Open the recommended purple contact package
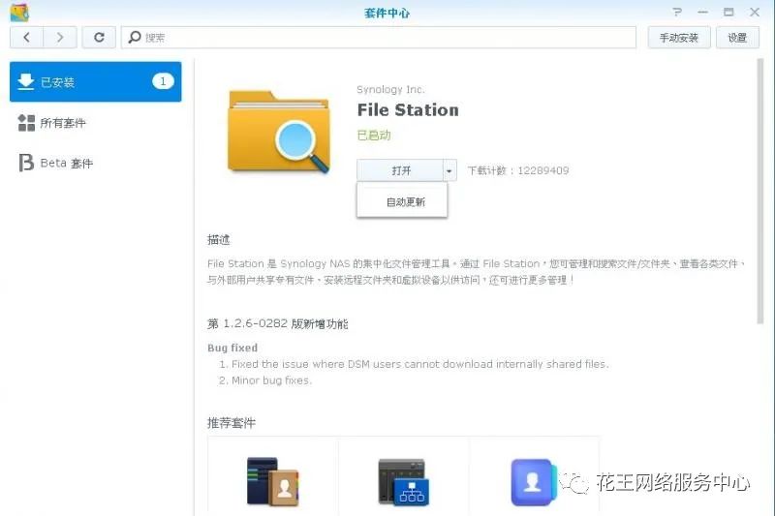The width and height of the screenshot is (775, 516). pos(534,482)
